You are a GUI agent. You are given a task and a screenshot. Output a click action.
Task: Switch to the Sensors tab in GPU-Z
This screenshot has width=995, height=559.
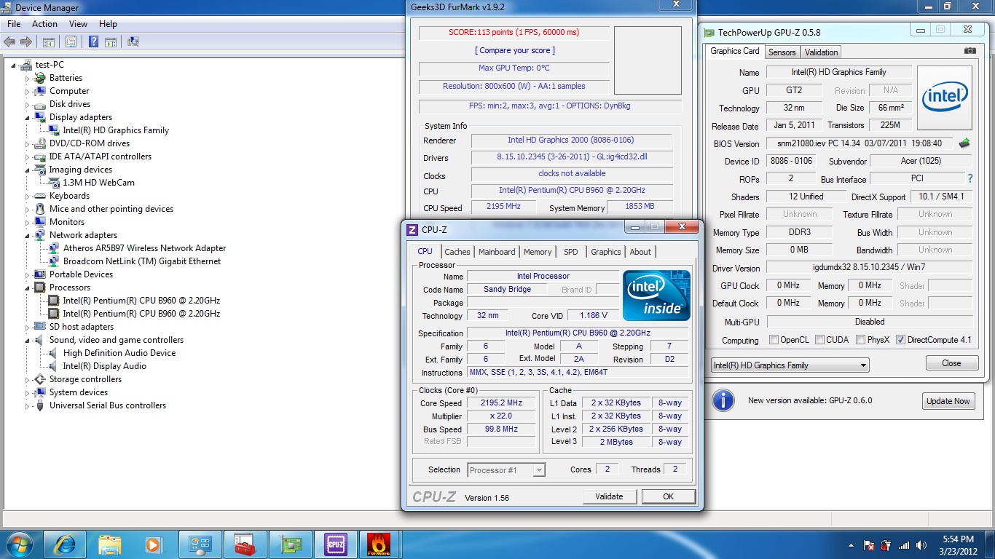point(782,52)
